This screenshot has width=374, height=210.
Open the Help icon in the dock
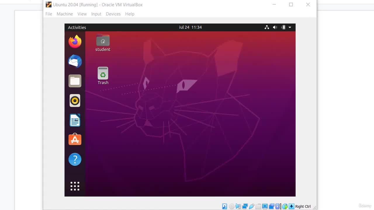pyautogui.click(x=75, y=159)
